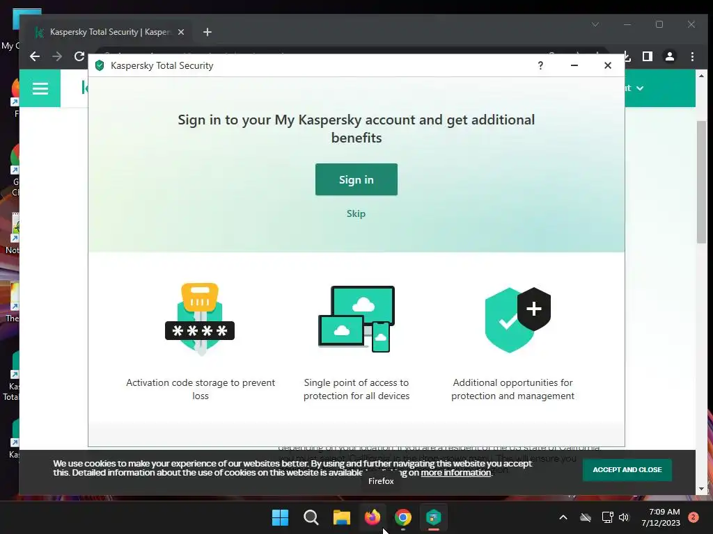Click the sign-in heading text

coord(356,129)
